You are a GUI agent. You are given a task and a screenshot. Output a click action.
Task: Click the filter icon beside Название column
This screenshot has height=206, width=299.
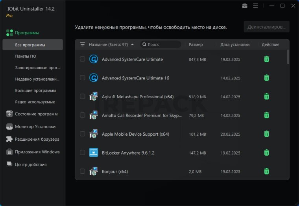(x=82, y=44)
